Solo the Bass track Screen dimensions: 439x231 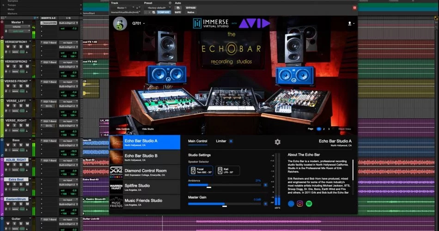point(21,145)
